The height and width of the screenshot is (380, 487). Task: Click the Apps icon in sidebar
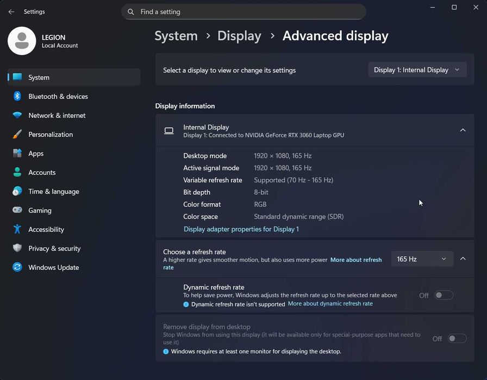point(17,153)
